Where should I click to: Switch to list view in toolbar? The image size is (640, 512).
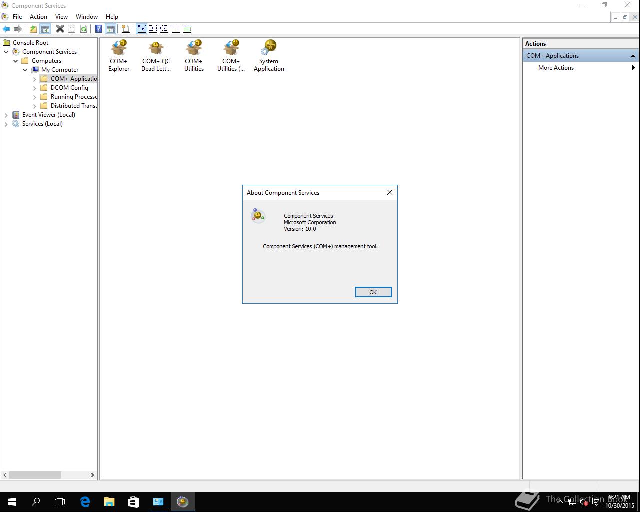pos(164,29)
